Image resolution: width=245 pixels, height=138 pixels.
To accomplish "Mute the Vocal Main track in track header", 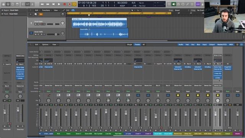I will [36, 24].
